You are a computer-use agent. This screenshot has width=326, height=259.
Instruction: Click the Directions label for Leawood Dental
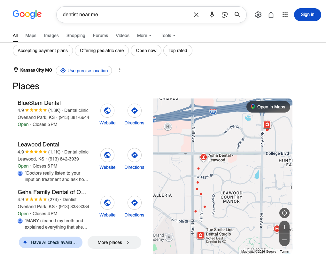click(x=134, y=168)
